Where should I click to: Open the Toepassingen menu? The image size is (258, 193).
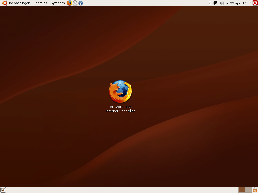point(19,3)
